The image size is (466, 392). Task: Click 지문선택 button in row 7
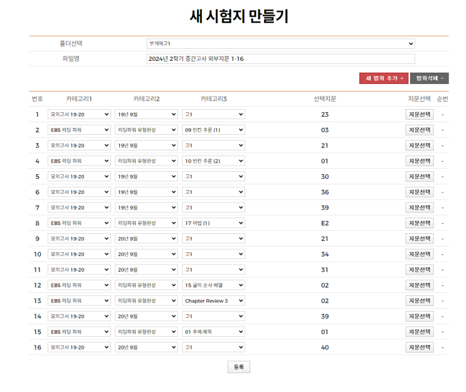point(420,208)
